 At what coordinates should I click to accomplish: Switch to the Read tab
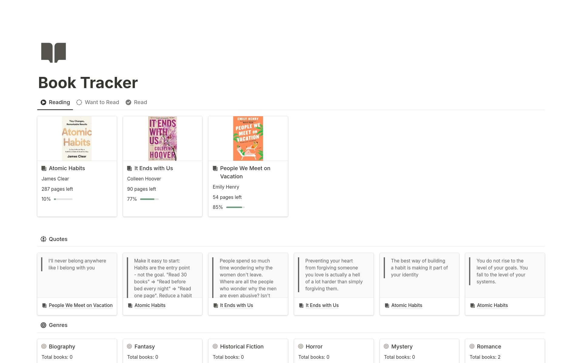[140, 102]
